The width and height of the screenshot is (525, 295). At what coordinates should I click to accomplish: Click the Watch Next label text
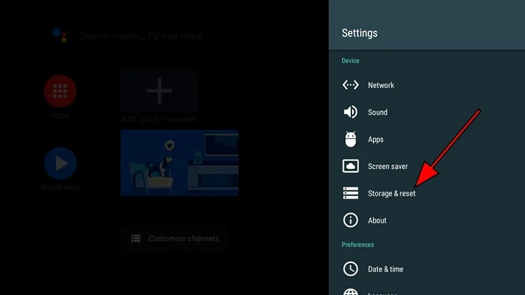coord(60,187)
